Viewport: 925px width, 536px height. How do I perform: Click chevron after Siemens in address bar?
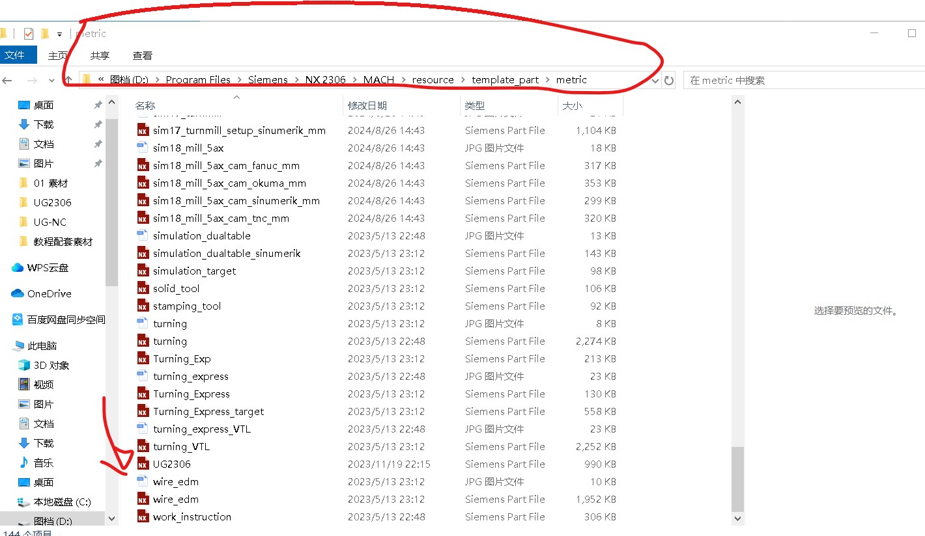click(x=296, y=80)
